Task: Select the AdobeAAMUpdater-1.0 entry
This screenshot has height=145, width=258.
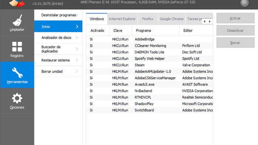Action: (x=149, y=71)
